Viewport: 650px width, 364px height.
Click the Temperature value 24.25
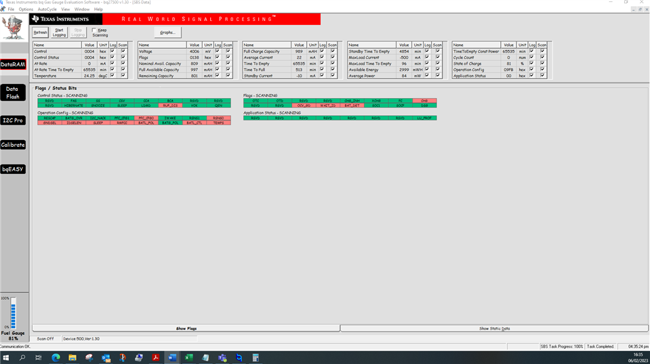pos(89,76)
